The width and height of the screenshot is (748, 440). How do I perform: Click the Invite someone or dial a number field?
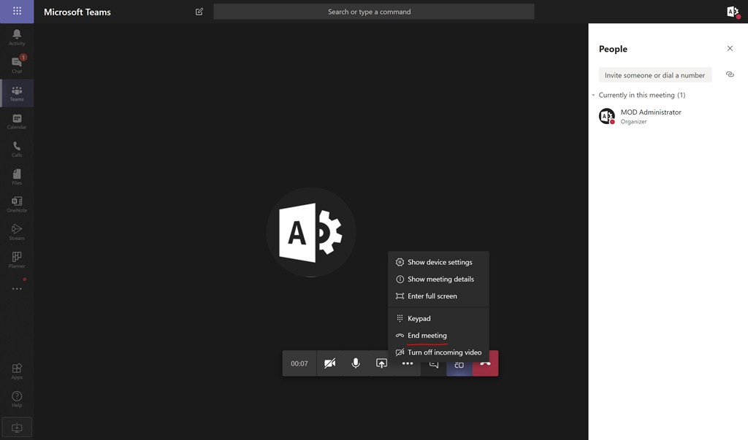(x=654, y=74)
